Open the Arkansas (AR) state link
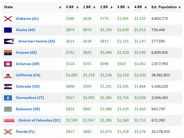 point(27,64)
